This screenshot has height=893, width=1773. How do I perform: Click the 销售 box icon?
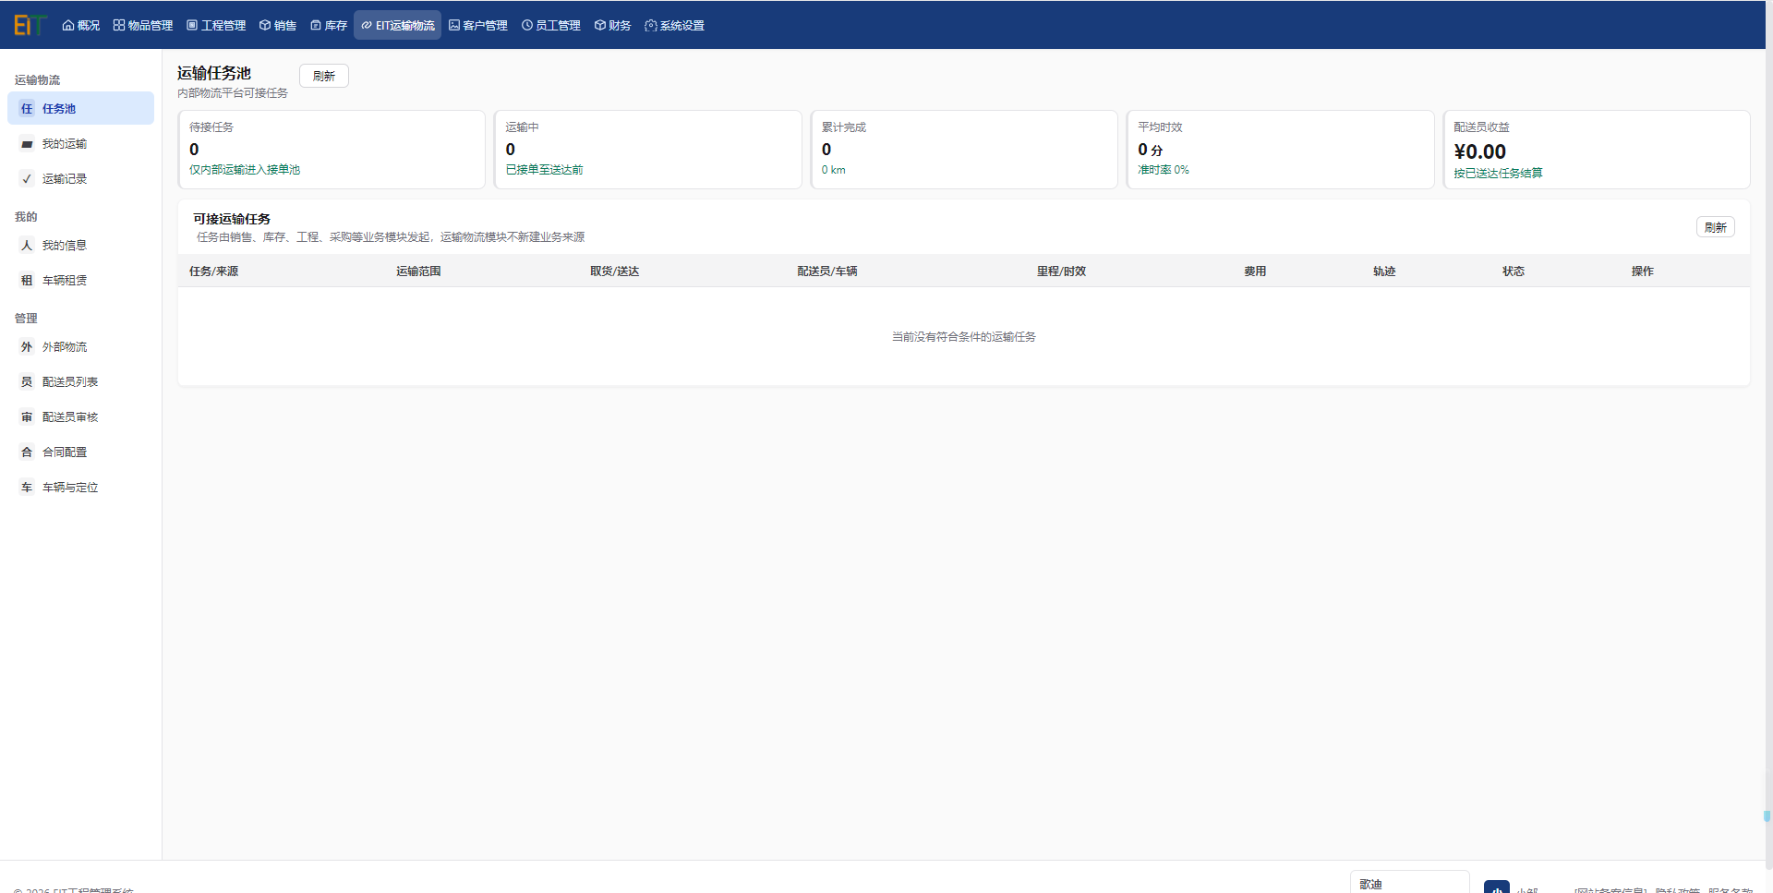tap(265, 25)
